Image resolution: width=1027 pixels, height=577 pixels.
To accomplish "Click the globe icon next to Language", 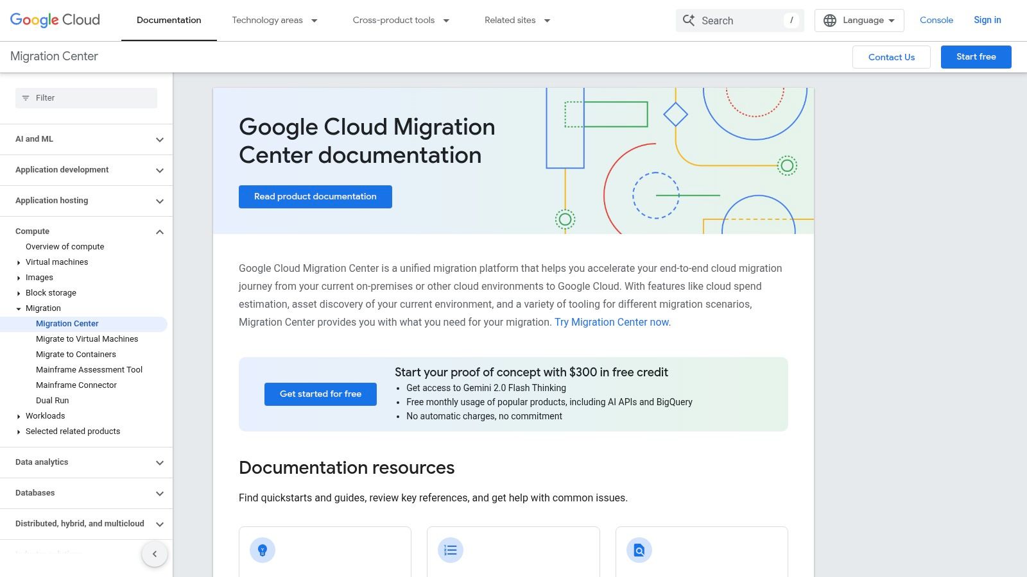I will (829, 20).
